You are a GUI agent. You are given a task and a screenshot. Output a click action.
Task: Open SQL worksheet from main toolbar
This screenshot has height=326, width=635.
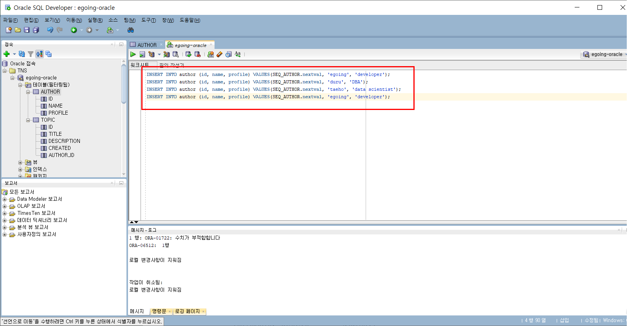110,30
